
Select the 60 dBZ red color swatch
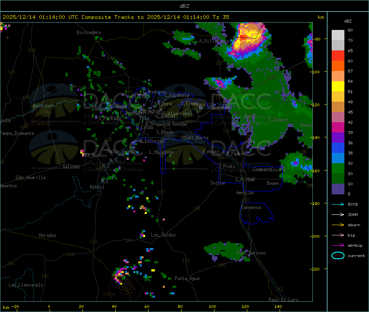pyautogui.click(x=338, y=55)
